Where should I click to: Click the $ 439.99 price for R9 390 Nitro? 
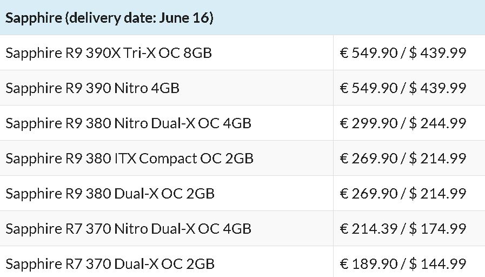pyautogui.click(x=437, y=88)
